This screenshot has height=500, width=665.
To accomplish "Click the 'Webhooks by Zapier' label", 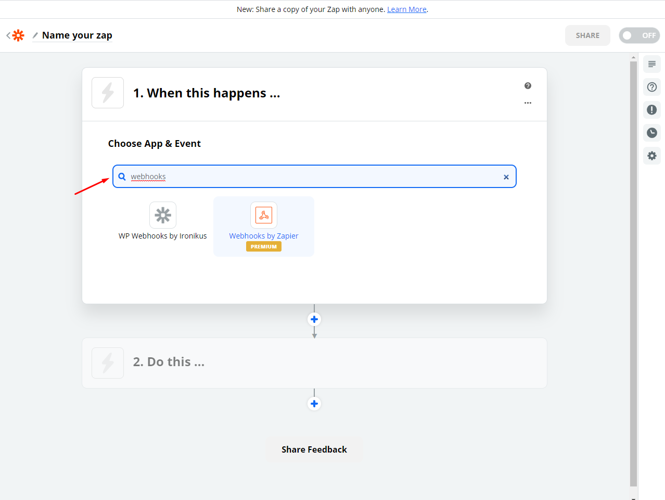I will coord(264,236).
